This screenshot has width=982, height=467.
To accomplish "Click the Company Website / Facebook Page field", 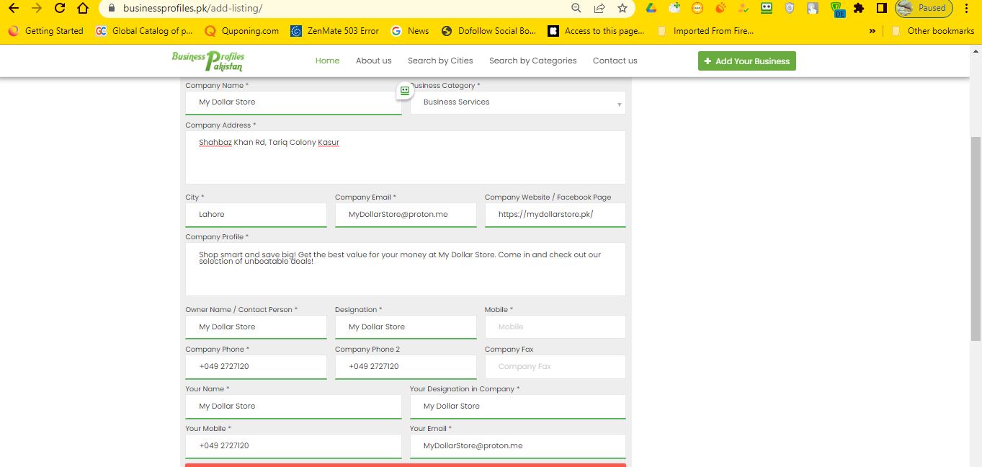I will coord(555,215).
